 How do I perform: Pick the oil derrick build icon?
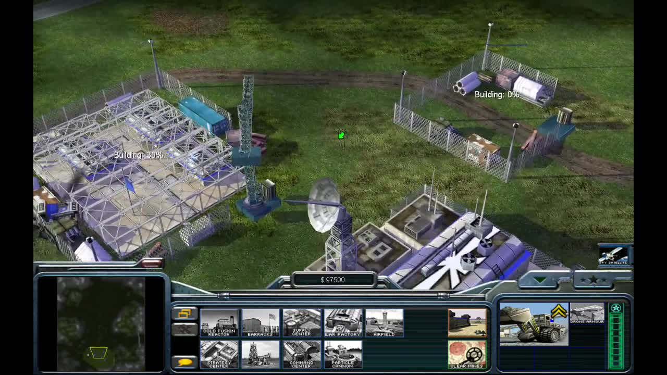(261, 355)
